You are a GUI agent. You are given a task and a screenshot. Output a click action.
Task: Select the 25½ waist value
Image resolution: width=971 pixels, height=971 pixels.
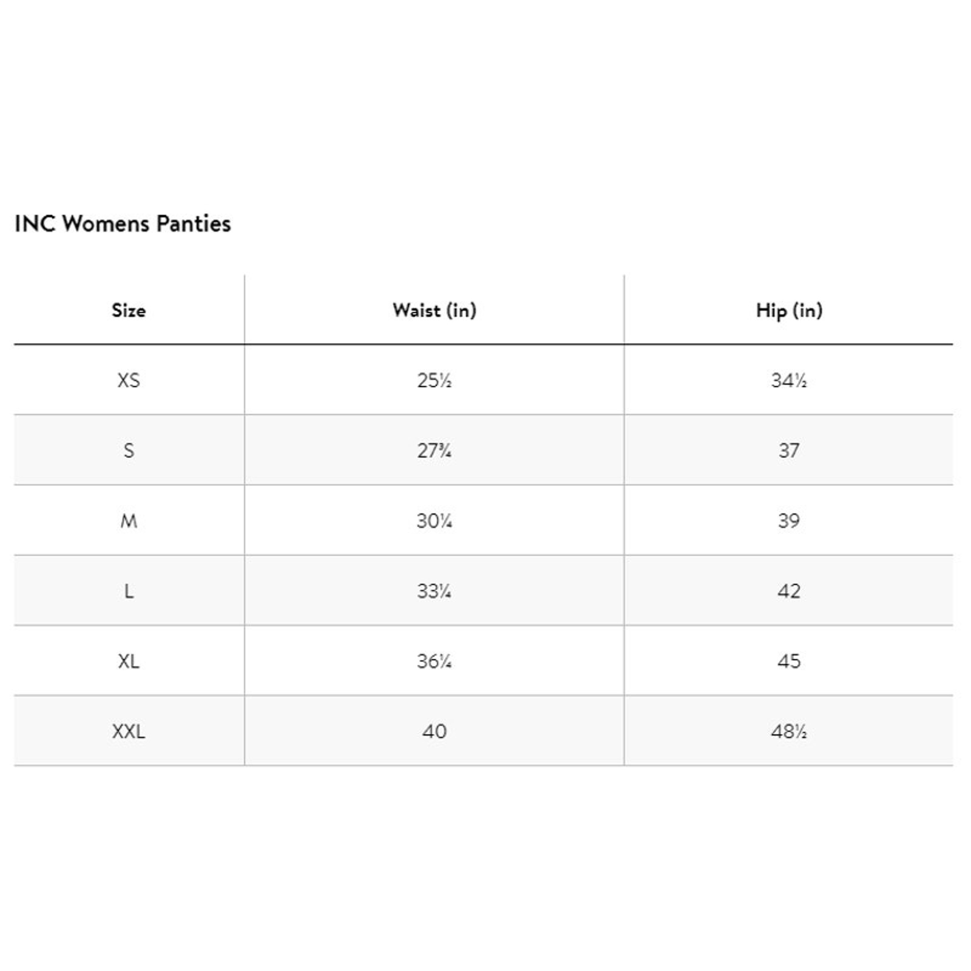click(435, 381)
